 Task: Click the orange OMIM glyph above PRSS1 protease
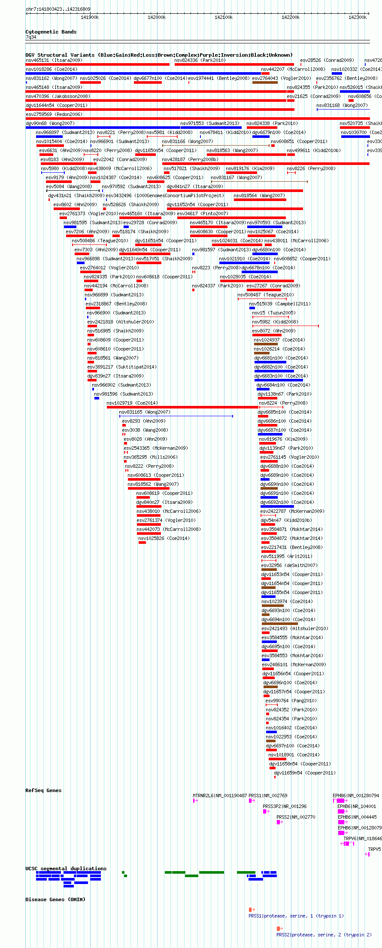[252, 910]
